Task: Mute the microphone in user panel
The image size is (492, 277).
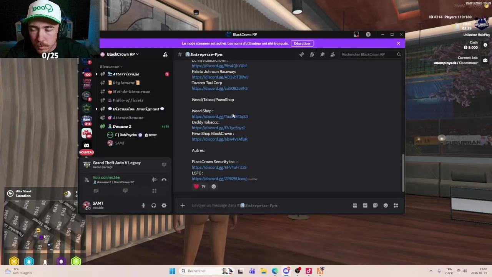Action: (143, 206)
